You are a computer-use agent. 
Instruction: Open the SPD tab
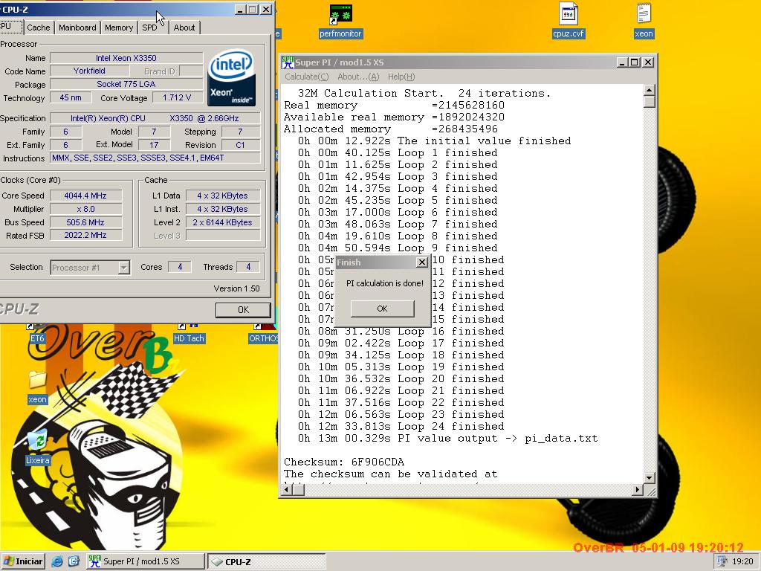point(149,28)
